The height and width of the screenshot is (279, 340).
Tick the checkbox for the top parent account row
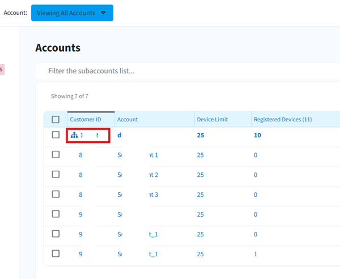pos(56,135)
